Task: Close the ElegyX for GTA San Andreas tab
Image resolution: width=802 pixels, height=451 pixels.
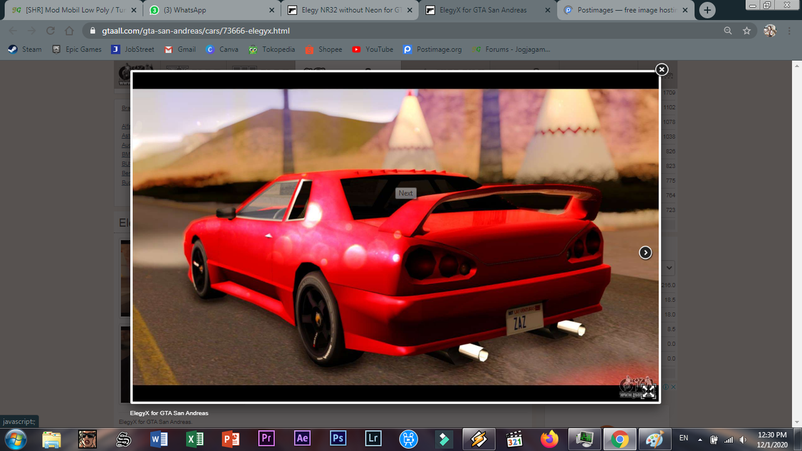Action: pos(547,10)
